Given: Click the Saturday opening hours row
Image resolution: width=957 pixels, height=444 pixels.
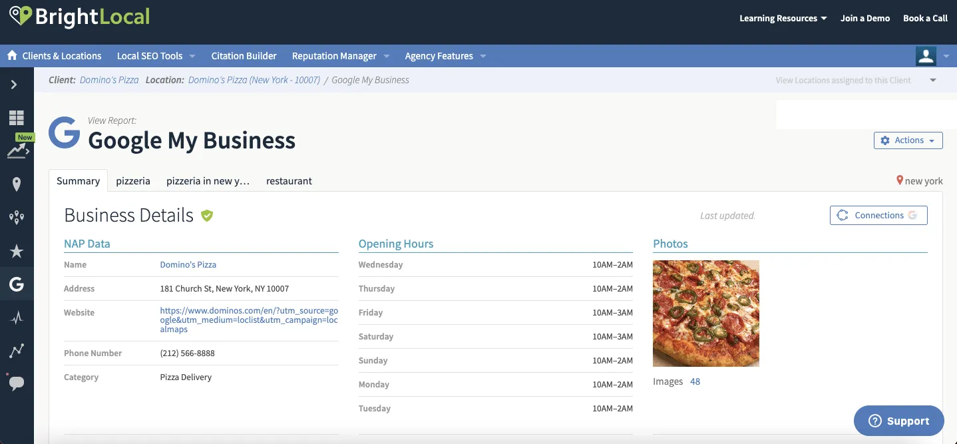Looking at the screenshot, I should [x=496, y=337].
